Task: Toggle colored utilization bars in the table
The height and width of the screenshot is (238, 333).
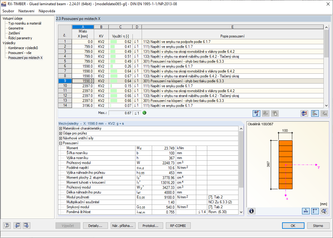Action: [x=315, y=113]
